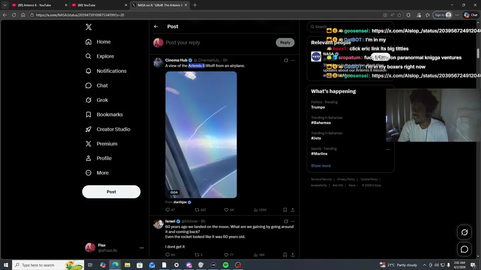The width and height of the screenshot is (481, 270).
Task: Open Cookie Policy link
Action: pos(369,179)
